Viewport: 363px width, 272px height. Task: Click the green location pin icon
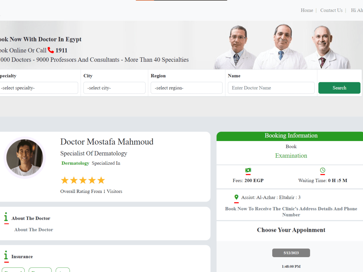236,197
